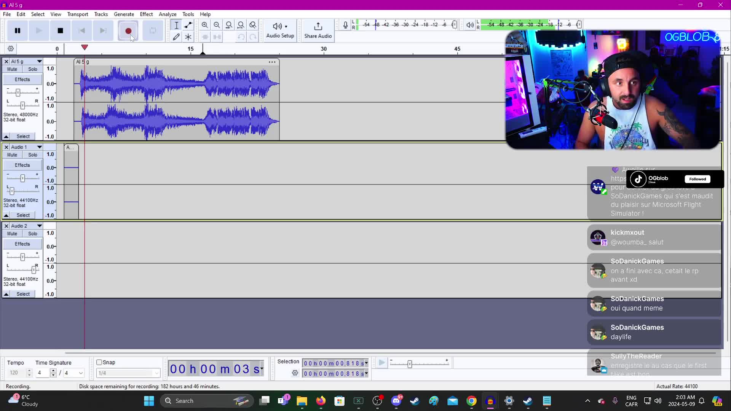Open Effects for Audio 1 track
Viewport: 731px width, 411px height.
[22, 165]
